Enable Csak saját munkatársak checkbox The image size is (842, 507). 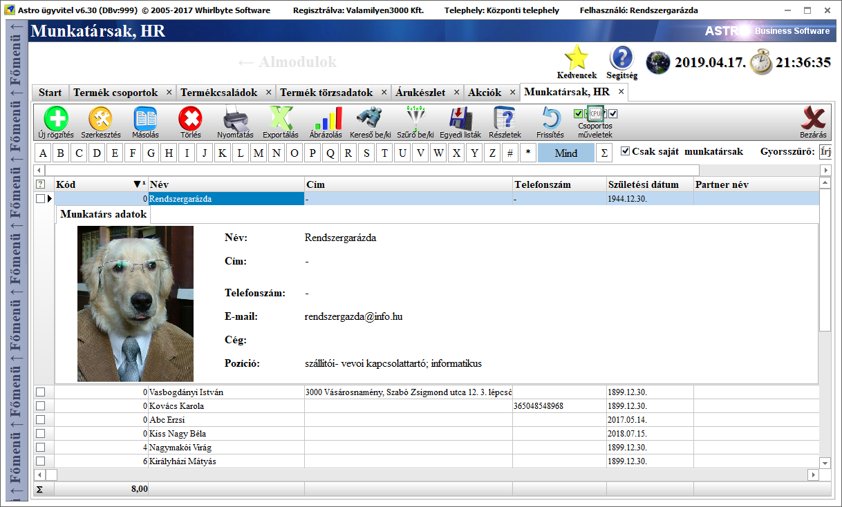(626, 151)
